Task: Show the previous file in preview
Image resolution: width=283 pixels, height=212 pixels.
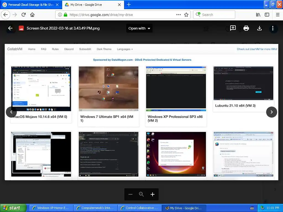Action: [x=11, y=112]
